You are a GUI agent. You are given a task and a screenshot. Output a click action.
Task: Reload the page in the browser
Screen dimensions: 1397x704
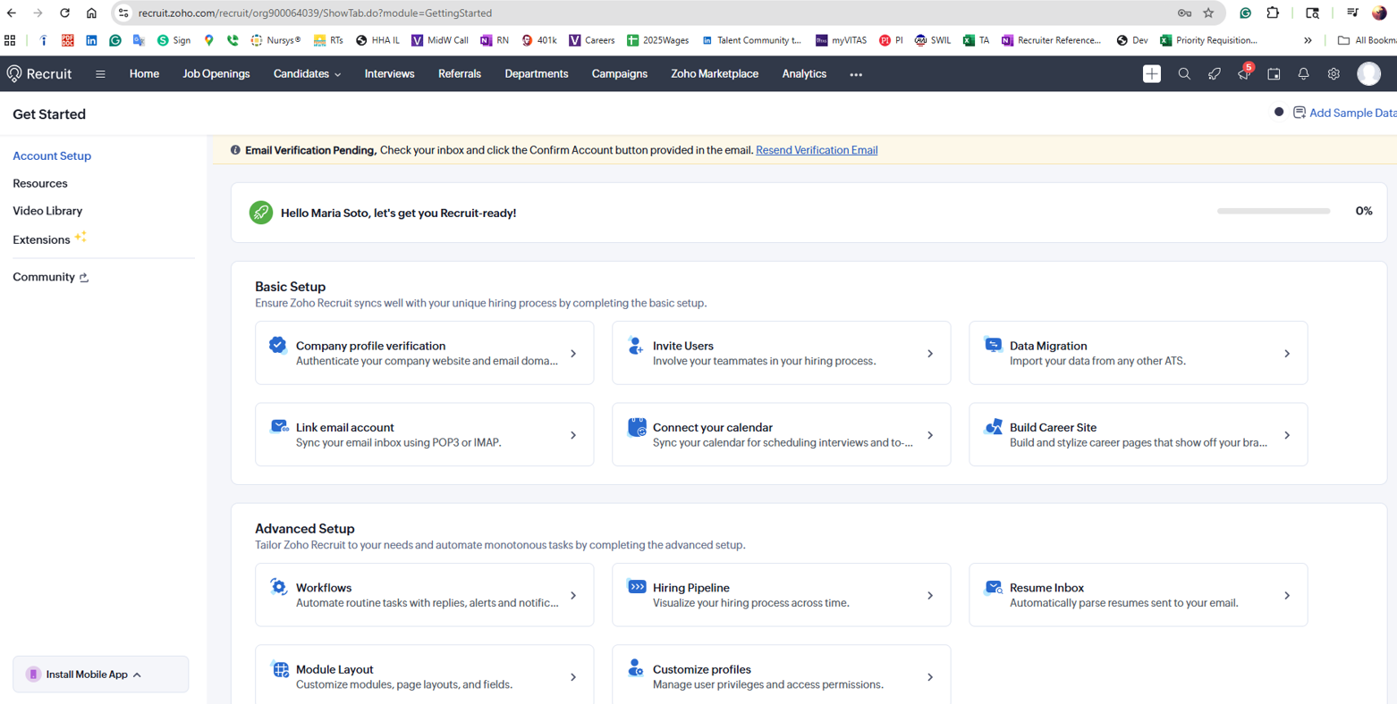(64, 13)
